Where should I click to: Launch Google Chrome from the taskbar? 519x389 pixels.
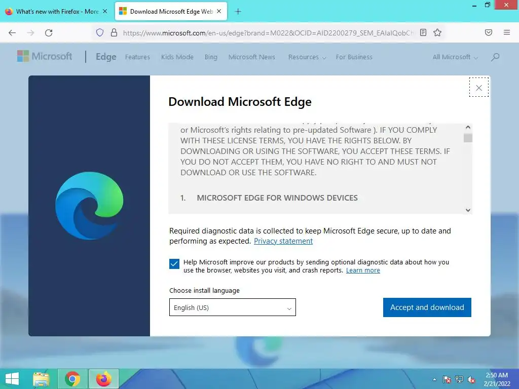tap(72, 379)
